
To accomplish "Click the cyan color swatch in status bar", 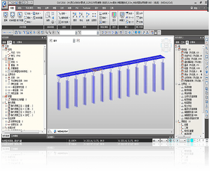I will pos(192,141).
